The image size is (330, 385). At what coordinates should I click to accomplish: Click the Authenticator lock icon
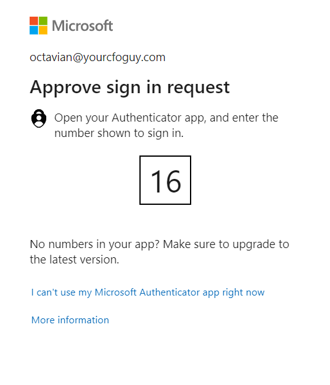(39, 118)
